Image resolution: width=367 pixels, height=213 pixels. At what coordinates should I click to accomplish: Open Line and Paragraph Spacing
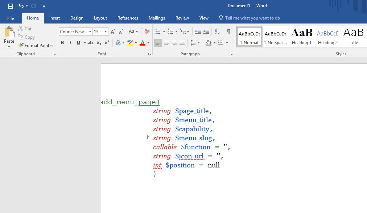tap(195, 43)
